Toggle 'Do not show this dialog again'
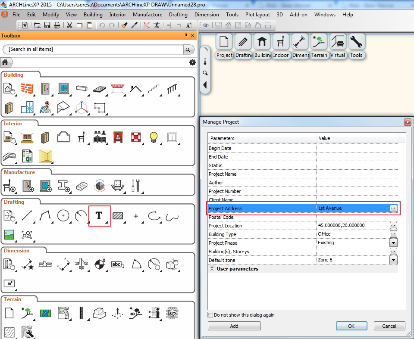This screenshot has width=414, height=339. 210,315
